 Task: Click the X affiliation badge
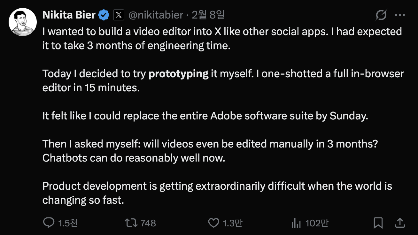coord(119,15)
